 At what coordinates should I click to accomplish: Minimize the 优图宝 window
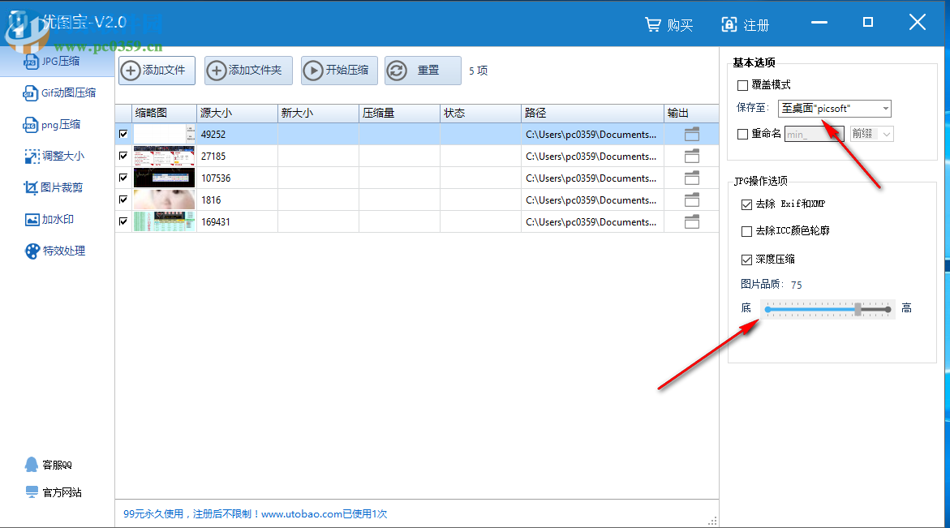[x=819, y=23]
